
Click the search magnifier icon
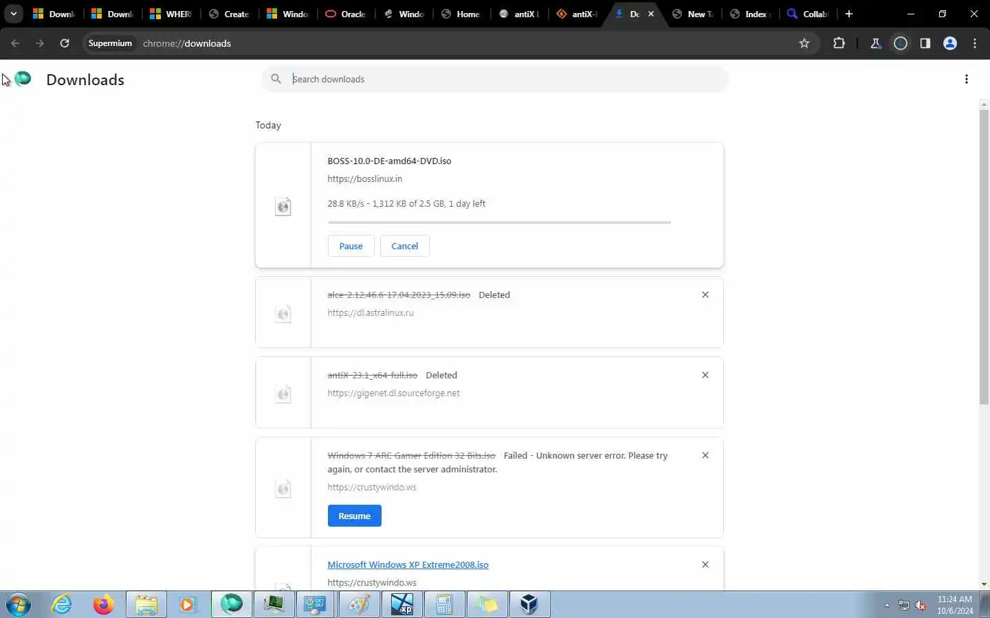(276, 79)
